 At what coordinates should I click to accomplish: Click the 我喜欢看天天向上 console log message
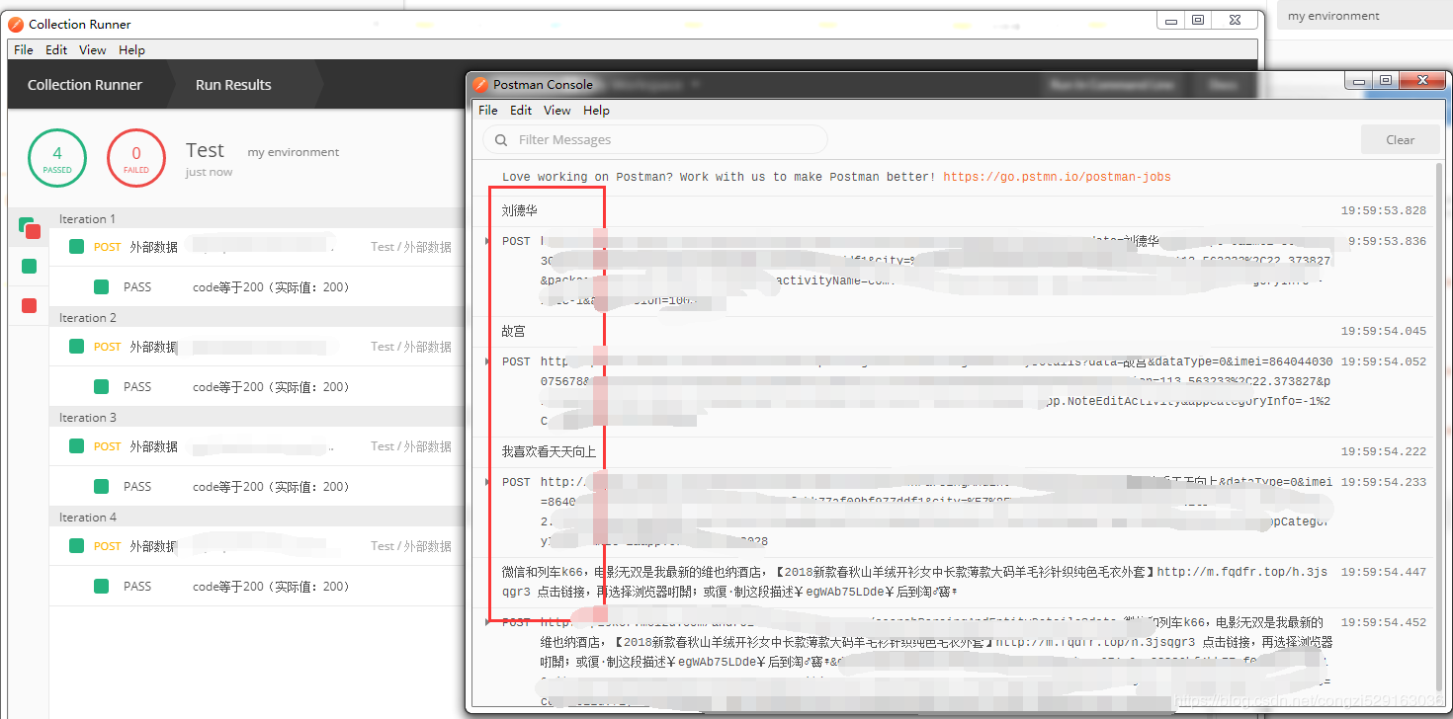click(549, 451)
